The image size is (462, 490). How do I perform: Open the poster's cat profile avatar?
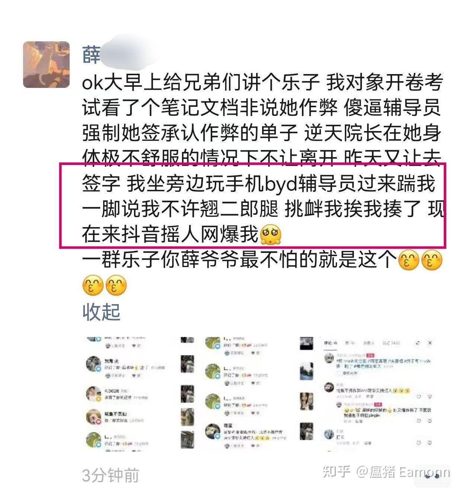46,64
